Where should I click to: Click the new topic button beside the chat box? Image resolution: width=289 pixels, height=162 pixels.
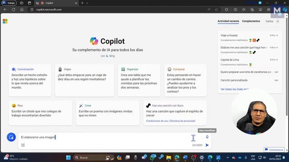11,137
